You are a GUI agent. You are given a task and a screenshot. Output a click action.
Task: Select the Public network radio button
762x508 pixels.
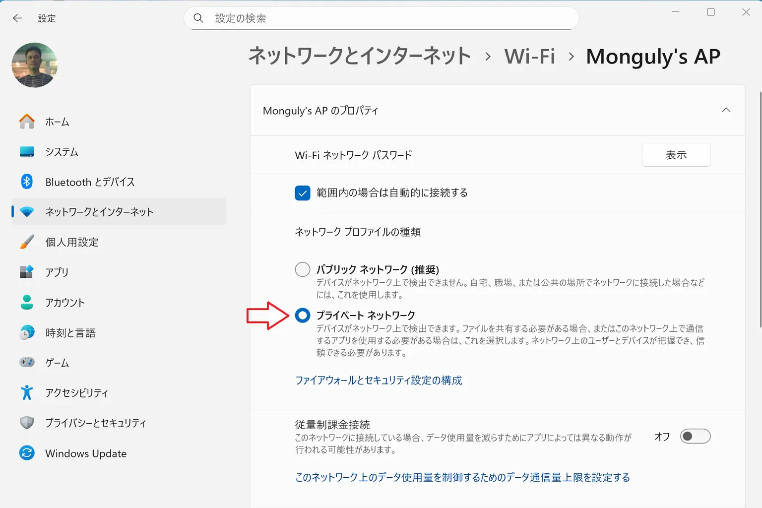pyautogui.click(x=303, y=269)
